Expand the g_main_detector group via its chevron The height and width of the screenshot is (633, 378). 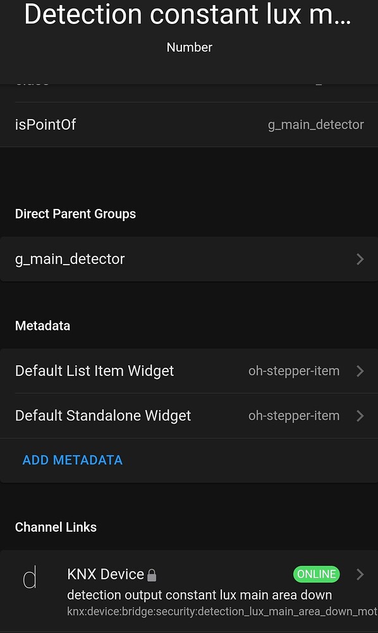point(360,259)
